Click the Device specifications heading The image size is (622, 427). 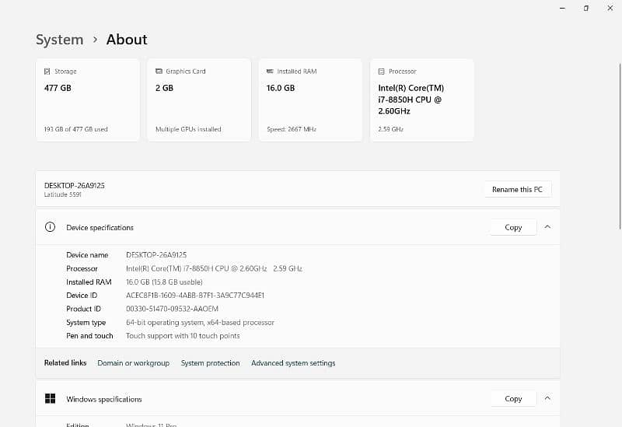pyautogui.click(x=100, y=228)
